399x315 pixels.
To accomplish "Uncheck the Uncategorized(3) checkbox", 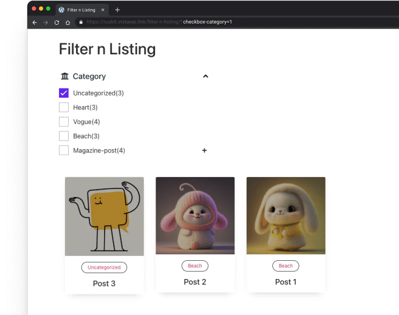I will pos(64,93).
